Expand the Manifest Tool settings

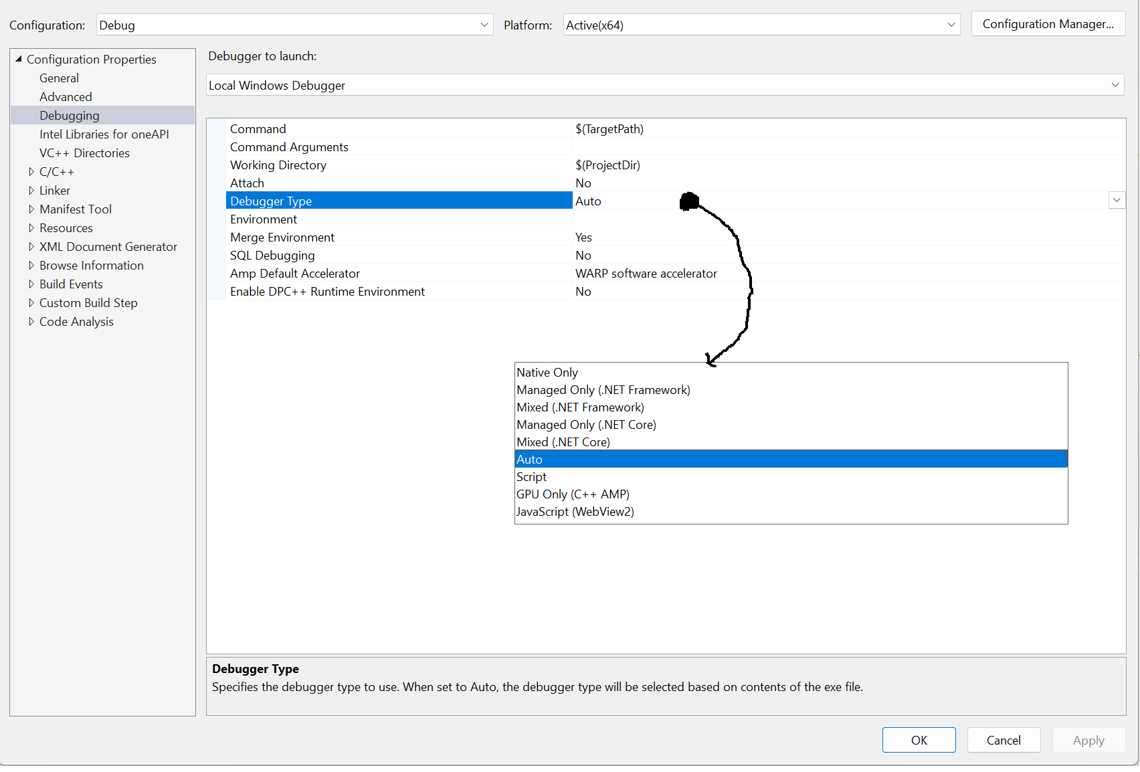31,209
